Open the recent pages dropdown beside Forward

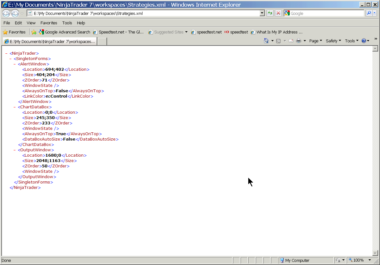point(22,13)
